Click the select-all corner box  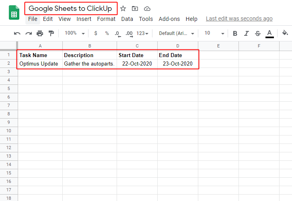point(8,46)
